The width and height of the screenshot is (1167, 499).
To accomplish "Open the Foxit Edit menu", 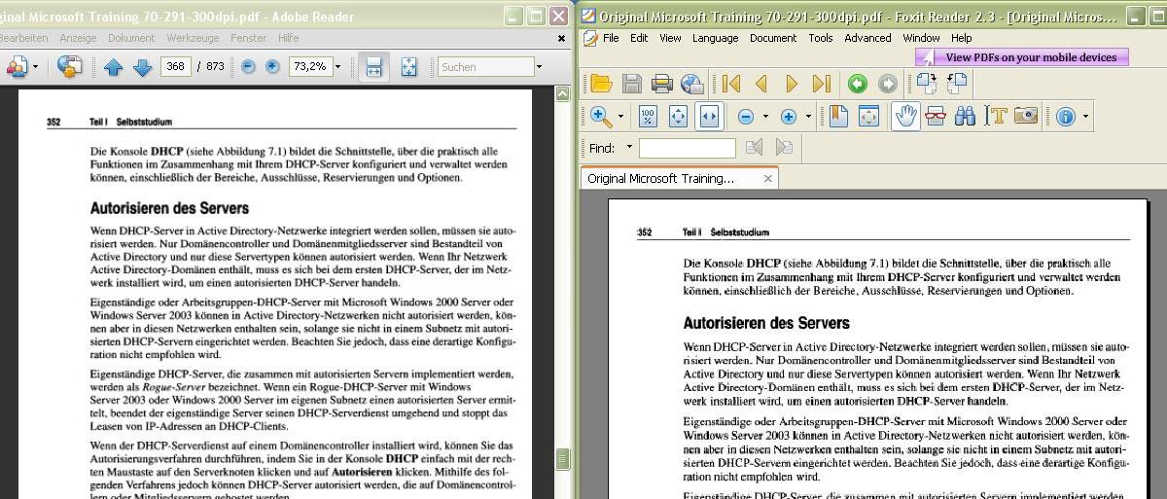I will click(x=639, y=38).
